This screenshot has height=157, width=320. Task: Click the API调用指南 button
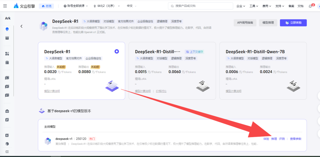(x=245, y=23)
